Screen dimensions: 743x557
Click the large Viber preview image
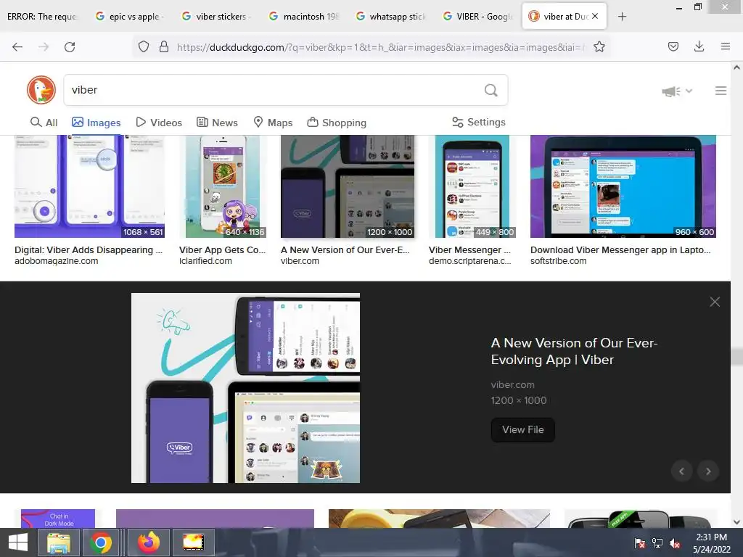coord(245,388)
